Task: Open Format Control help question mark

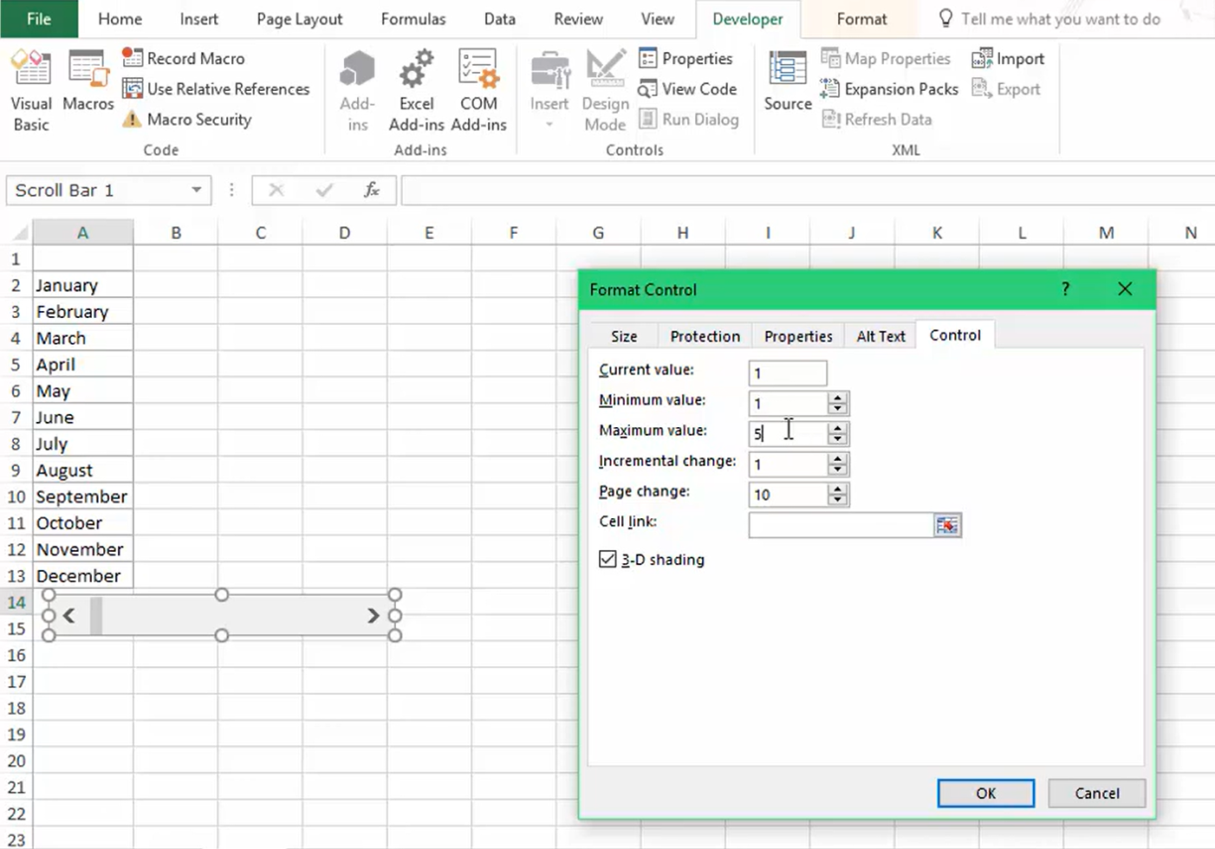Action: pyautogui.click(x=1065, y=289)
